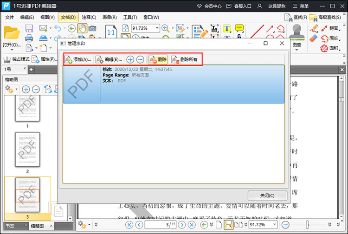Open 会员中心 member center link
This screenshot has height=234, width=348.
tap(209, 6)
